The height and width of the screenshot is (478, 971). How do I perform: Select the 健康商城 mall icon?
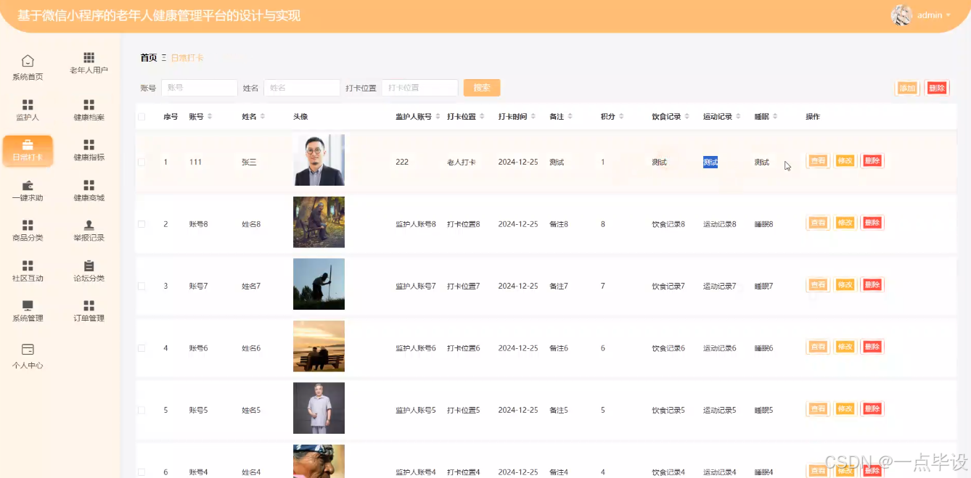pos(89,191)
